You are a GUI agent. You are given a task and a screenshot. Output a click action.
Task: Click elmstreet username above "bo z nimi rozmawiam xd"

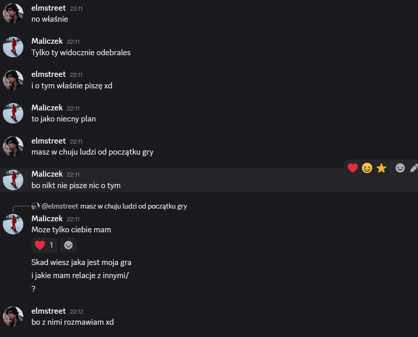[49, 311]
